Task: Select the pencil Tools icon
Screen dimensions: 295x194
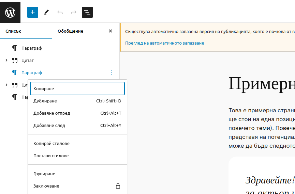Action: pos(46,12)
